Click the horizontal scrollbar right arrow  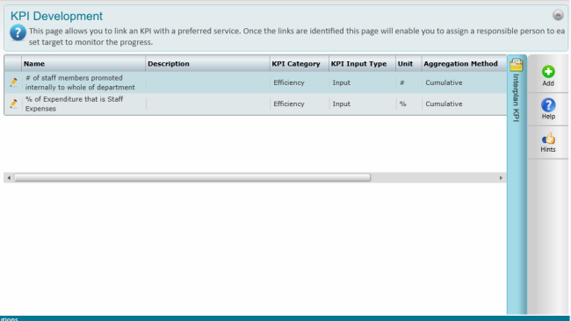pos(501,178)
